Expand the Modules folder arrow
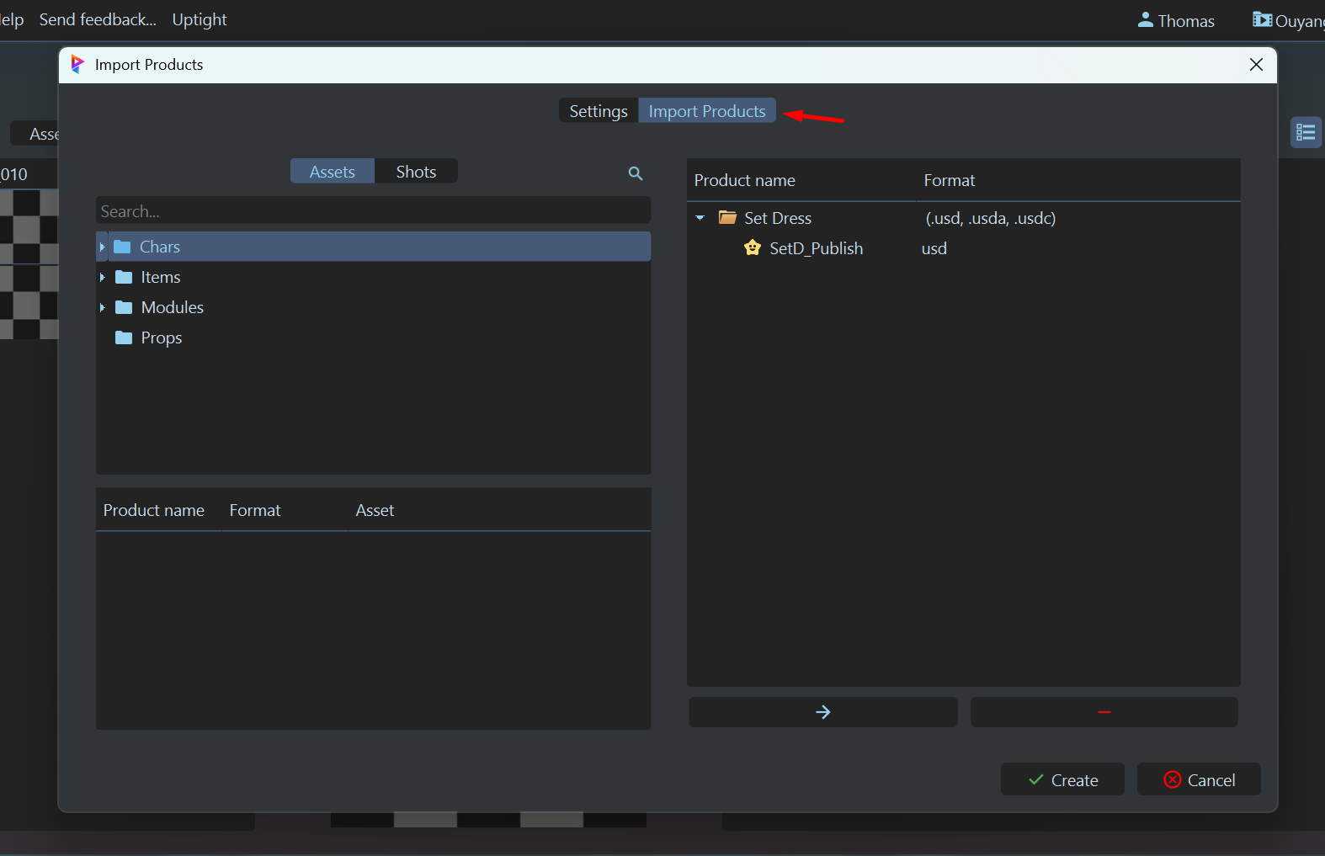 point(103,307)
